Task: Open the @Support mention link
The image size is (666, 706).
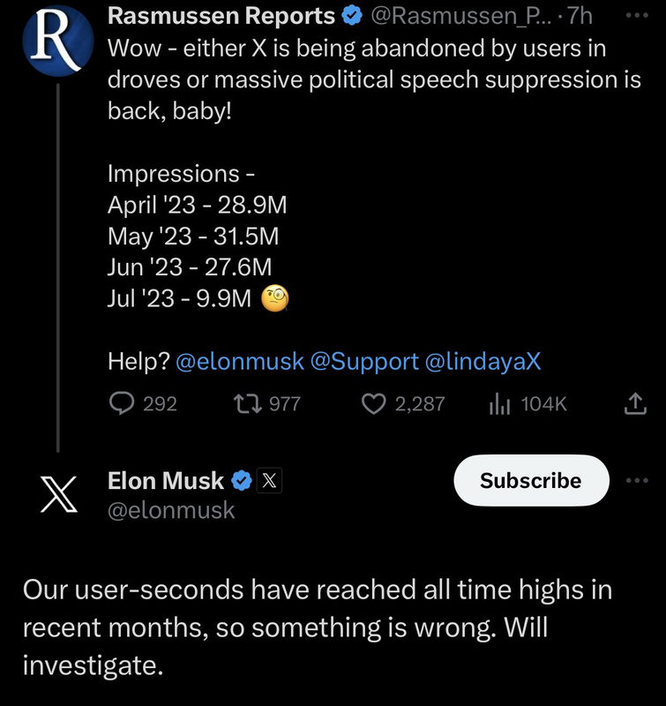Action: 364,361
